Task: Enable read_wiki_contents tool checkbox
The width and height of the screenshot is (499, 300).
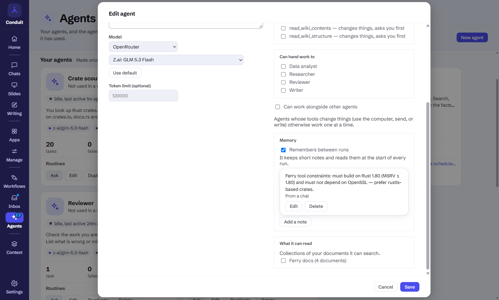Action: pos(283,28)
